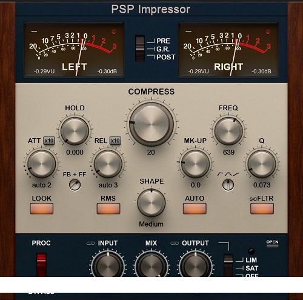
Task: Toggle the scFLTR sidechain filter button
Action: 262,208
